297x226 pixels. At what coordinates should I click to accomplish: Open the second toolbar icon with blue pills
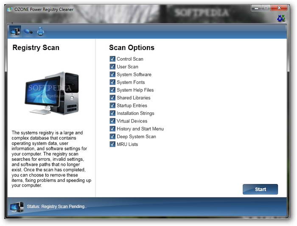point(28,31)
